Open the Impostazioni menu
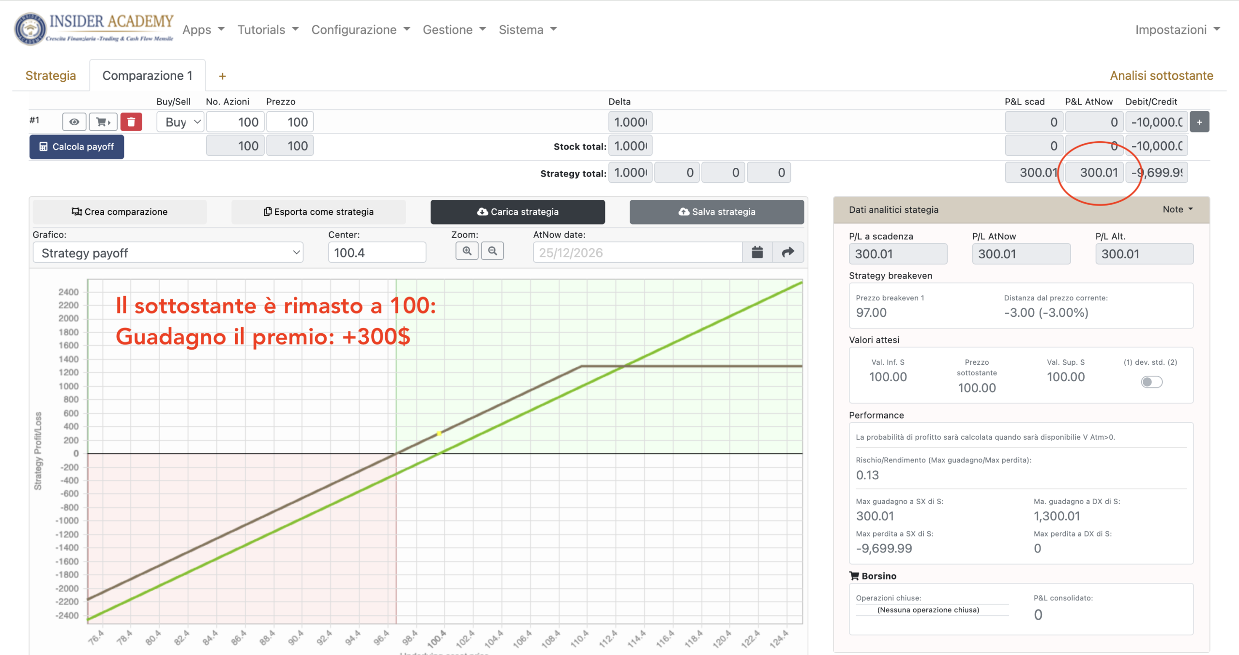1239x655 pixels. (1177, 30)
